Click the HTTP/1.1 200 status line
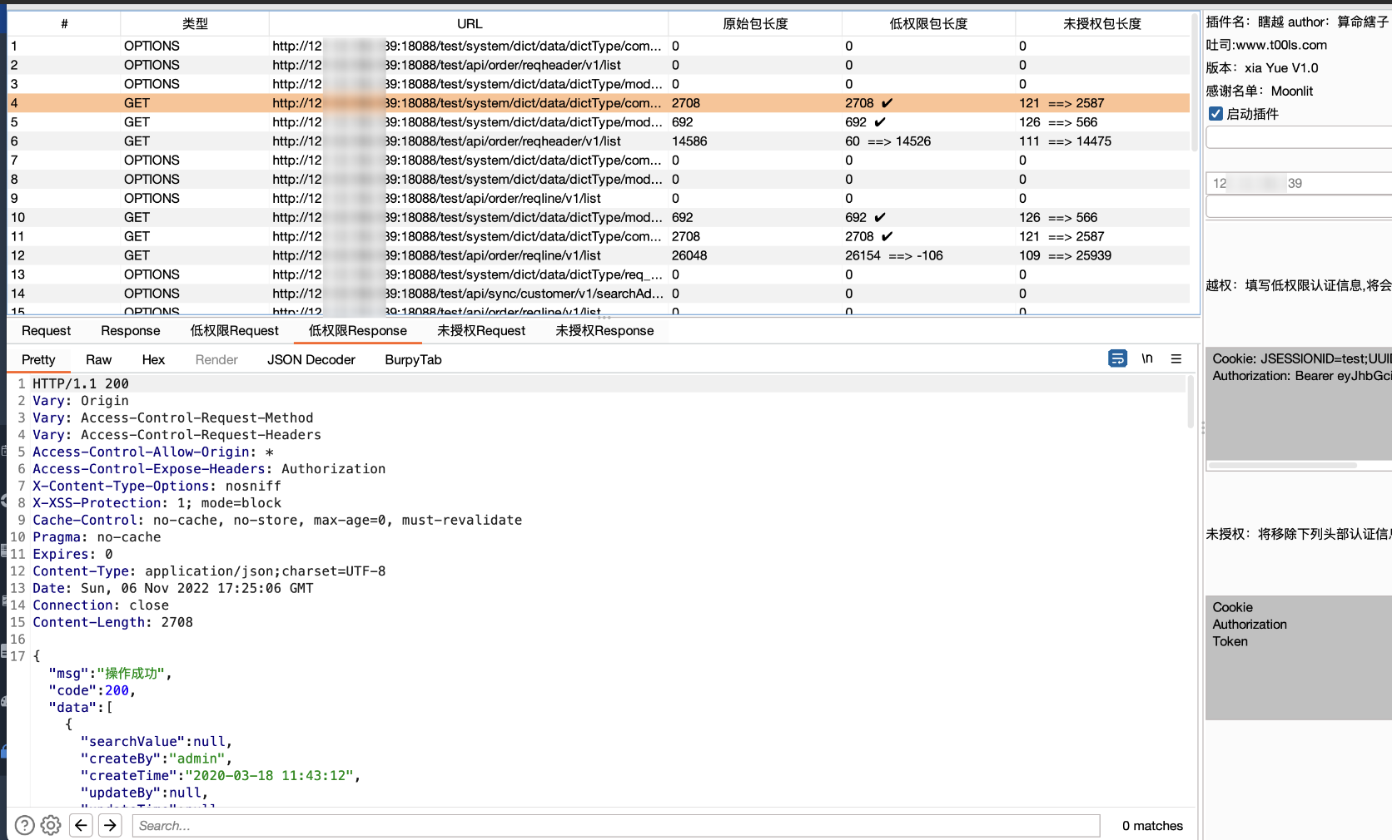 81,383
